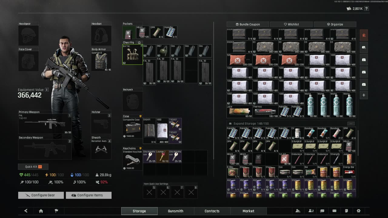Viewport: 388px width, 218px height.
Task: Select the empty Secondary Weapon slot
Action: 45,149
